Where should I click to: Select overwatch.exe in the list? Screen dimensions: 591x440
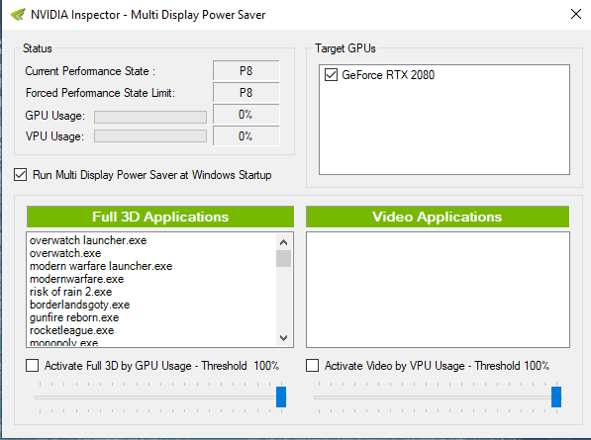(65, 253)
